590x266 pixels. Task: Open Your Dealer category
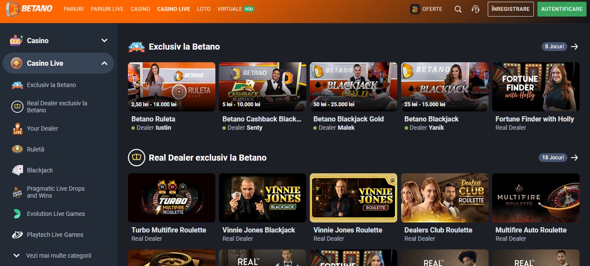[x=43, y=128]
